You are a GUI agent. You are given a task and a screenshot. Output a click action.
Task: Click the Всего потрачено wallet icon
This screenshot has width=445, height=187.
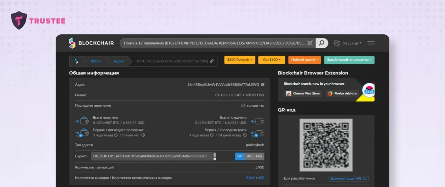[258, 121]
